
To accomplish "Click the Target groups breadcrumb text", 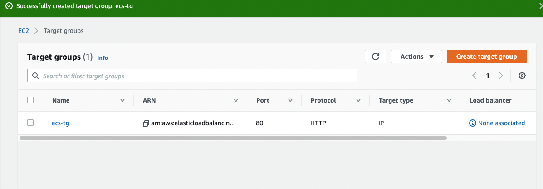I will (x=64, y=31).
